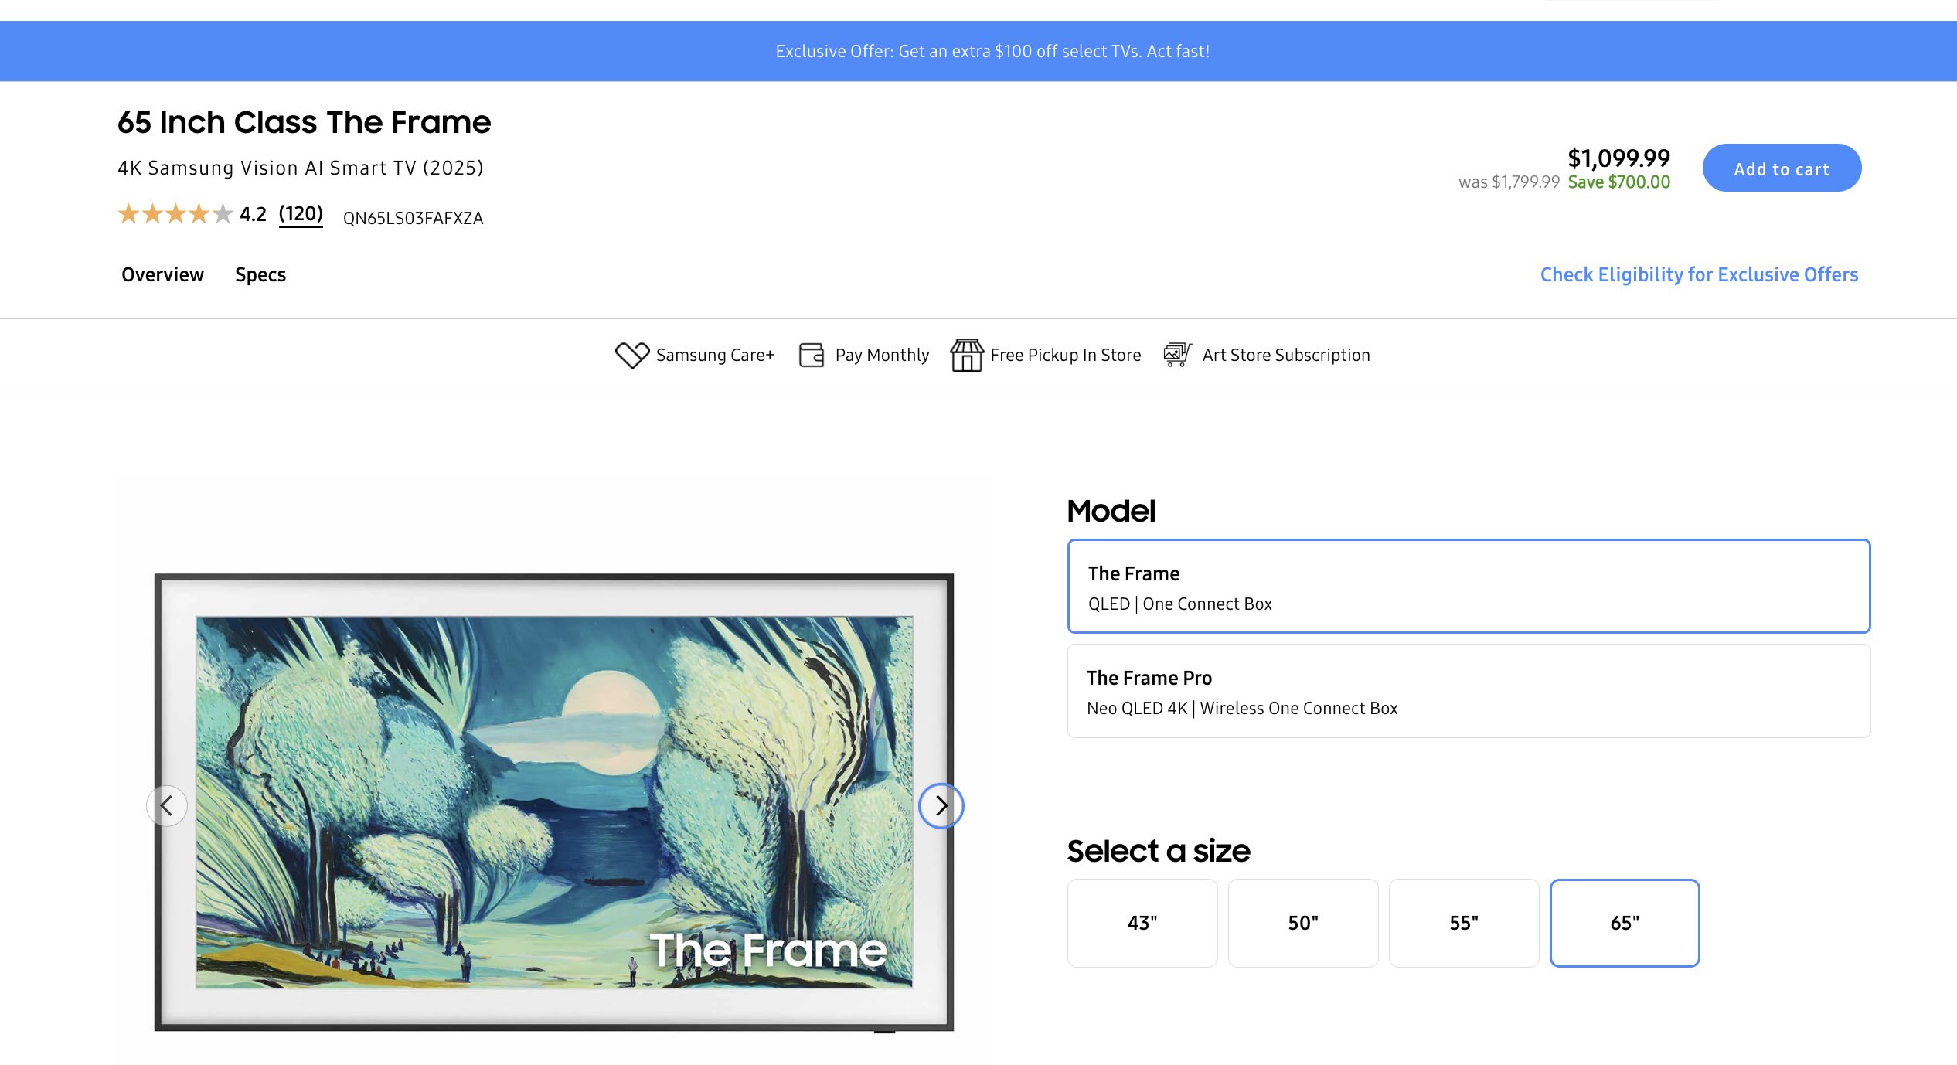Click the Art Store Subscription cart icon
Viewport: 1957px width, 1065px height.
(x=1177, y=355)
